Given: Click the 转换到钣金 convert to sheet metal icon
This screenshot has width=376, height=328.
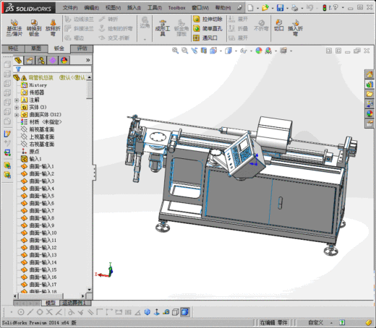Looking at the screenshot, I should [34, 27].
